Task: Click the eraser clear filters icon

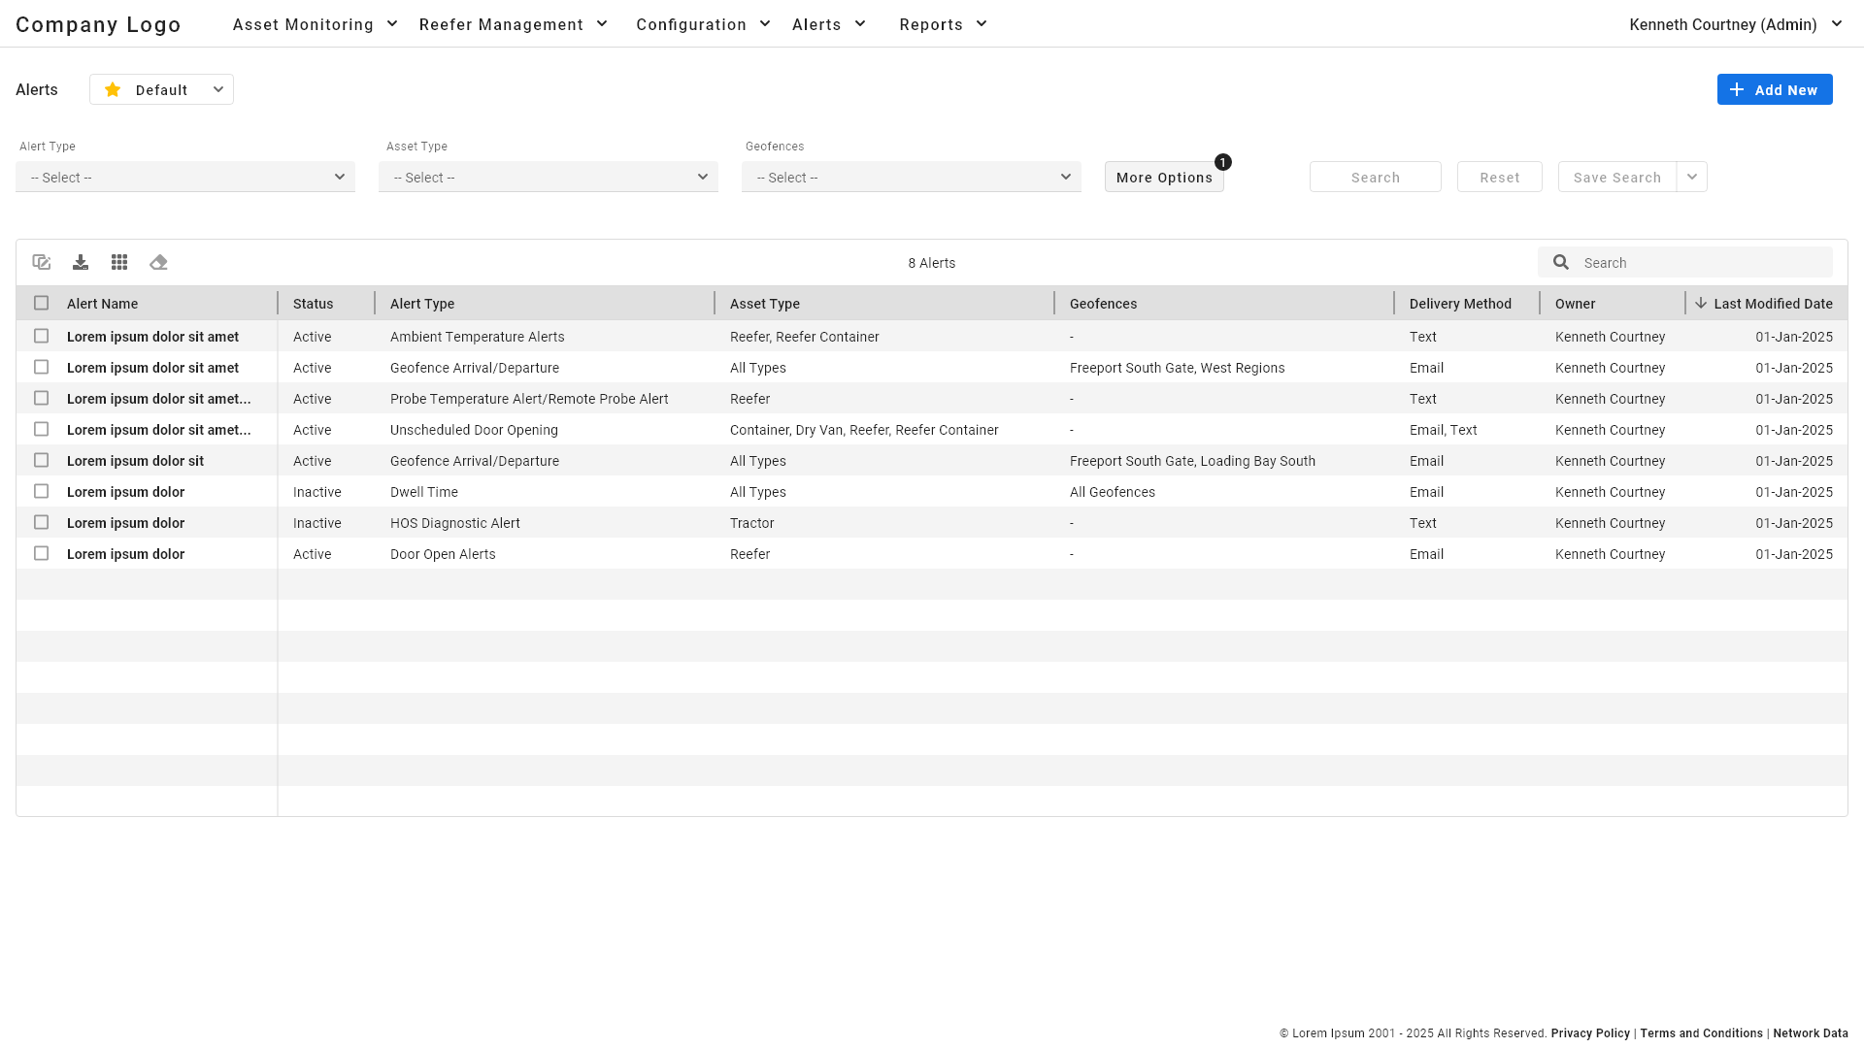Action: (158, 262)
